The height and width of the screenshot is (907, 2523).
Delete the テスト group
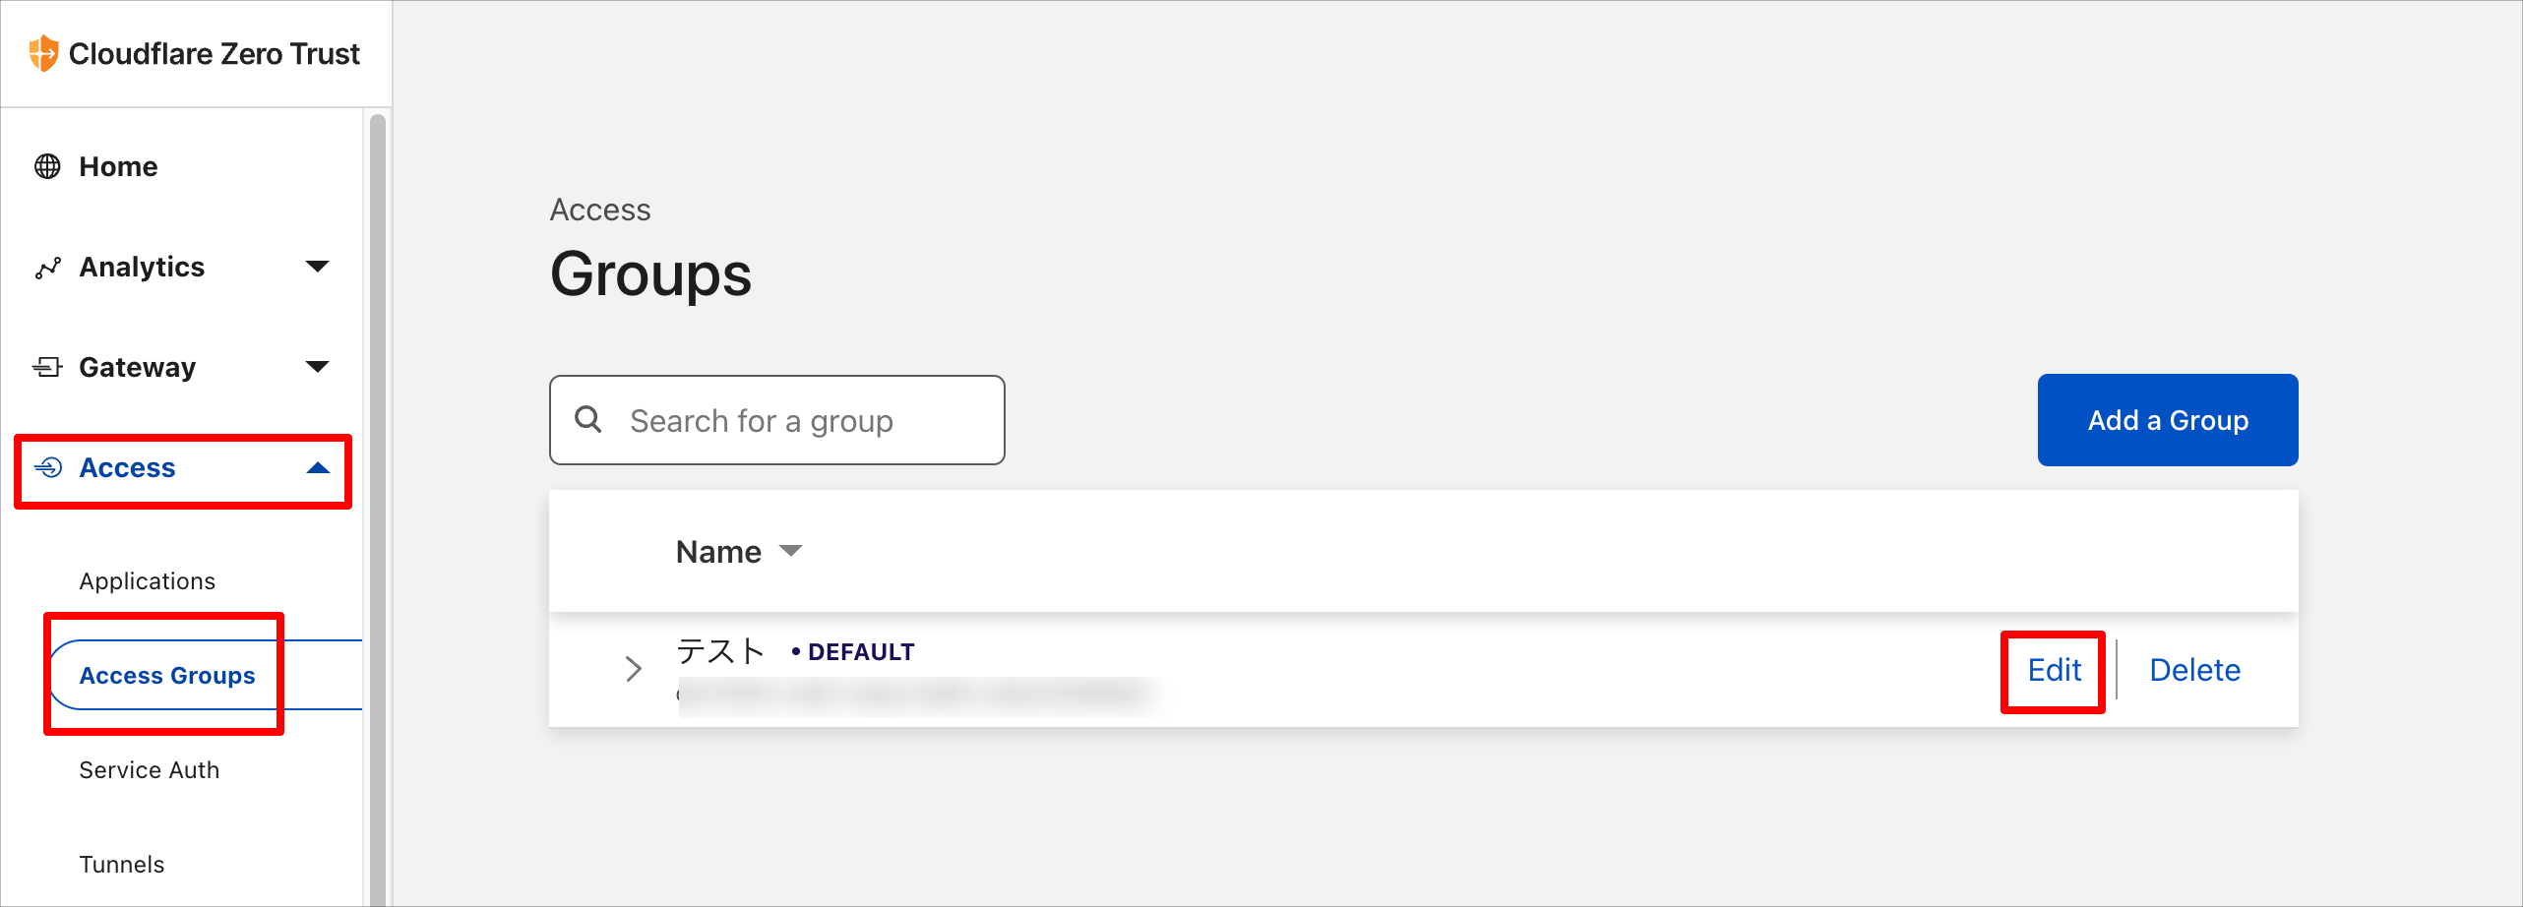click(x=2194, y=670)
